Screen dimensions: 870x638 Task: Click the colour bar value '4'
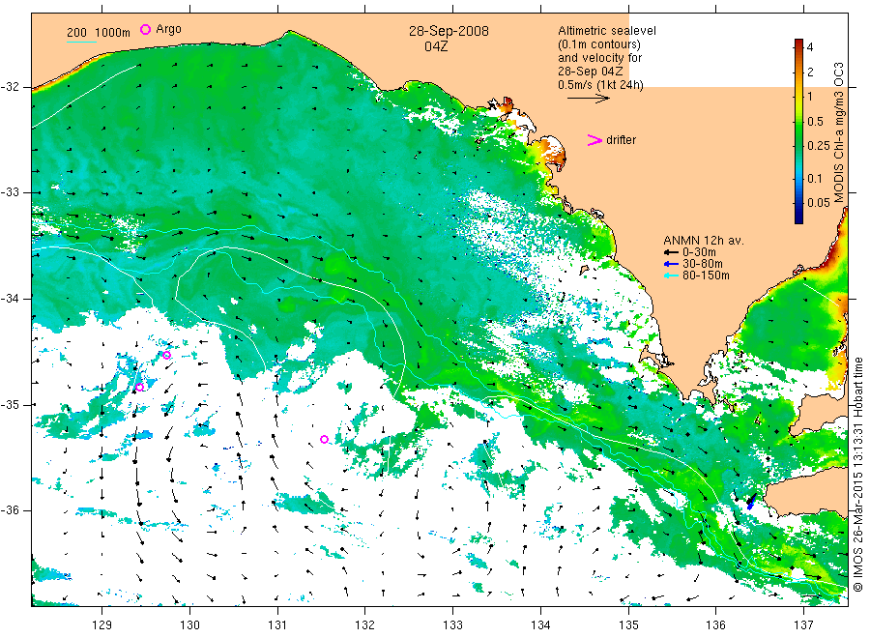coord(810,47)
